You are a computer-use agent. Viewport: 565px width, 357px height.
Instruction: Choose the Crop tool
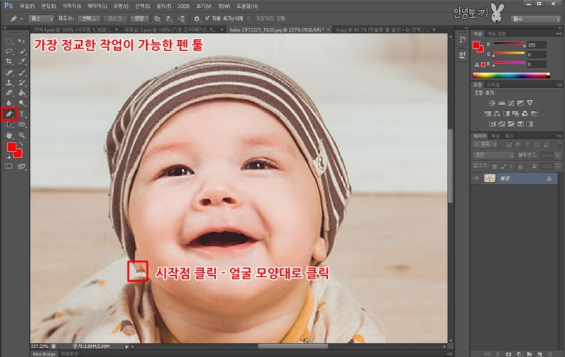click(9, 61)
